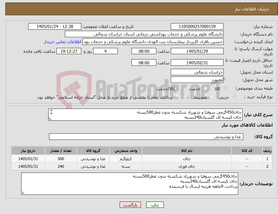
Task: Click the اطلاعات کالاهای مورد نیاز heading
Action: pyautogui.click(x=247, y=125)
